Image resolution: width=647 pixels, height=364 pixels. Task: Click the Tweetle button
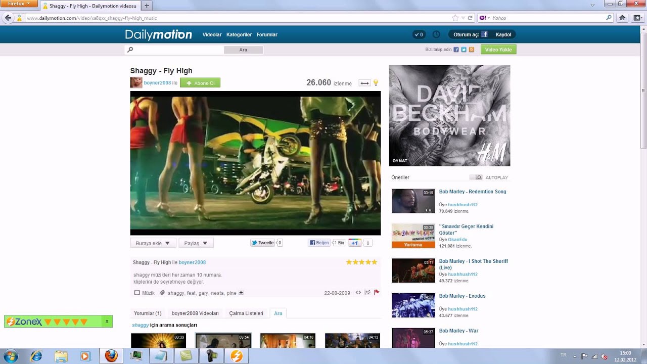pos(262,243)
